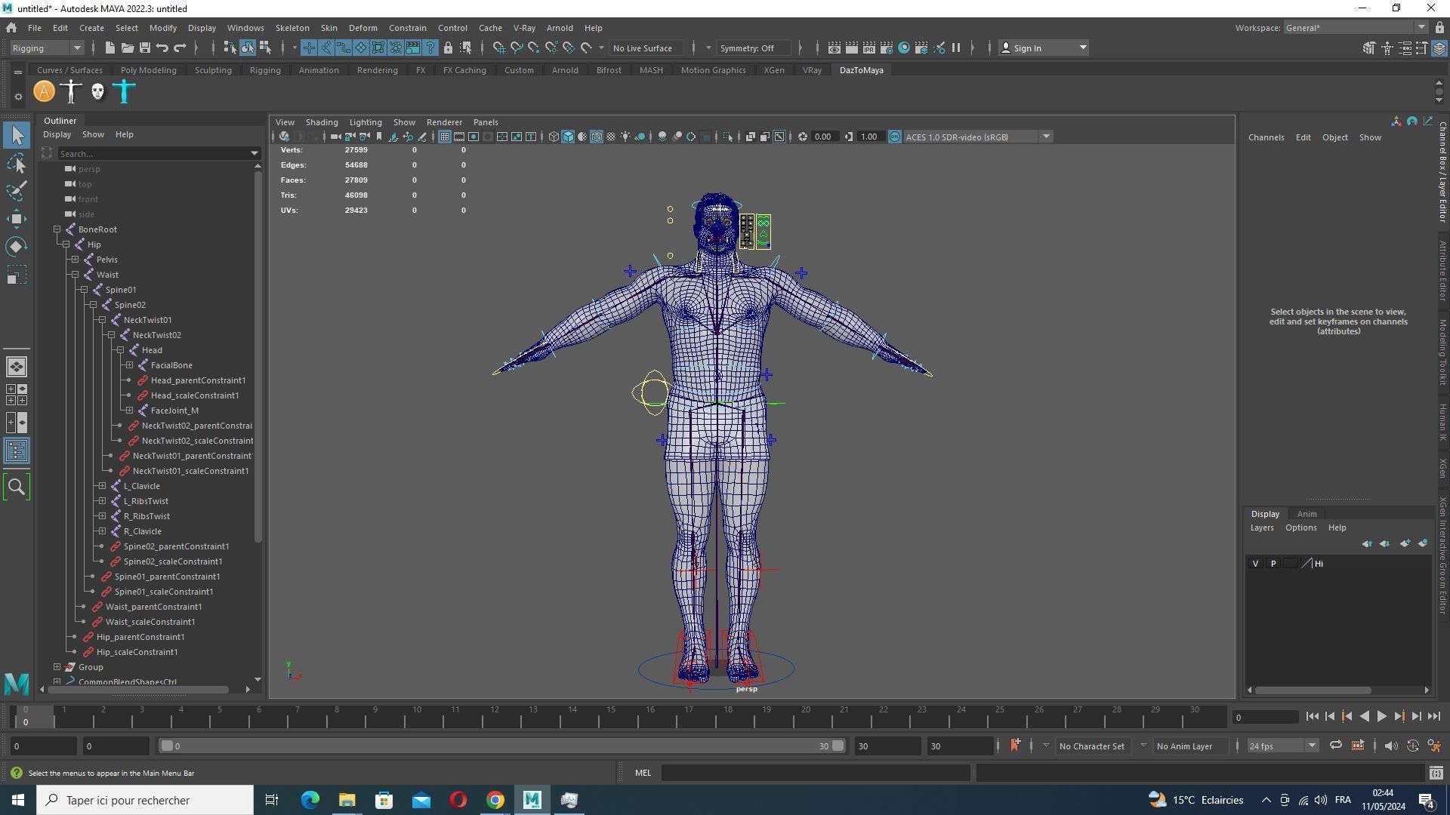Image resolution: width=1450 pixels, height=815 pixels.
Task: Activate the Lasso selection tool
Action: 17,163
